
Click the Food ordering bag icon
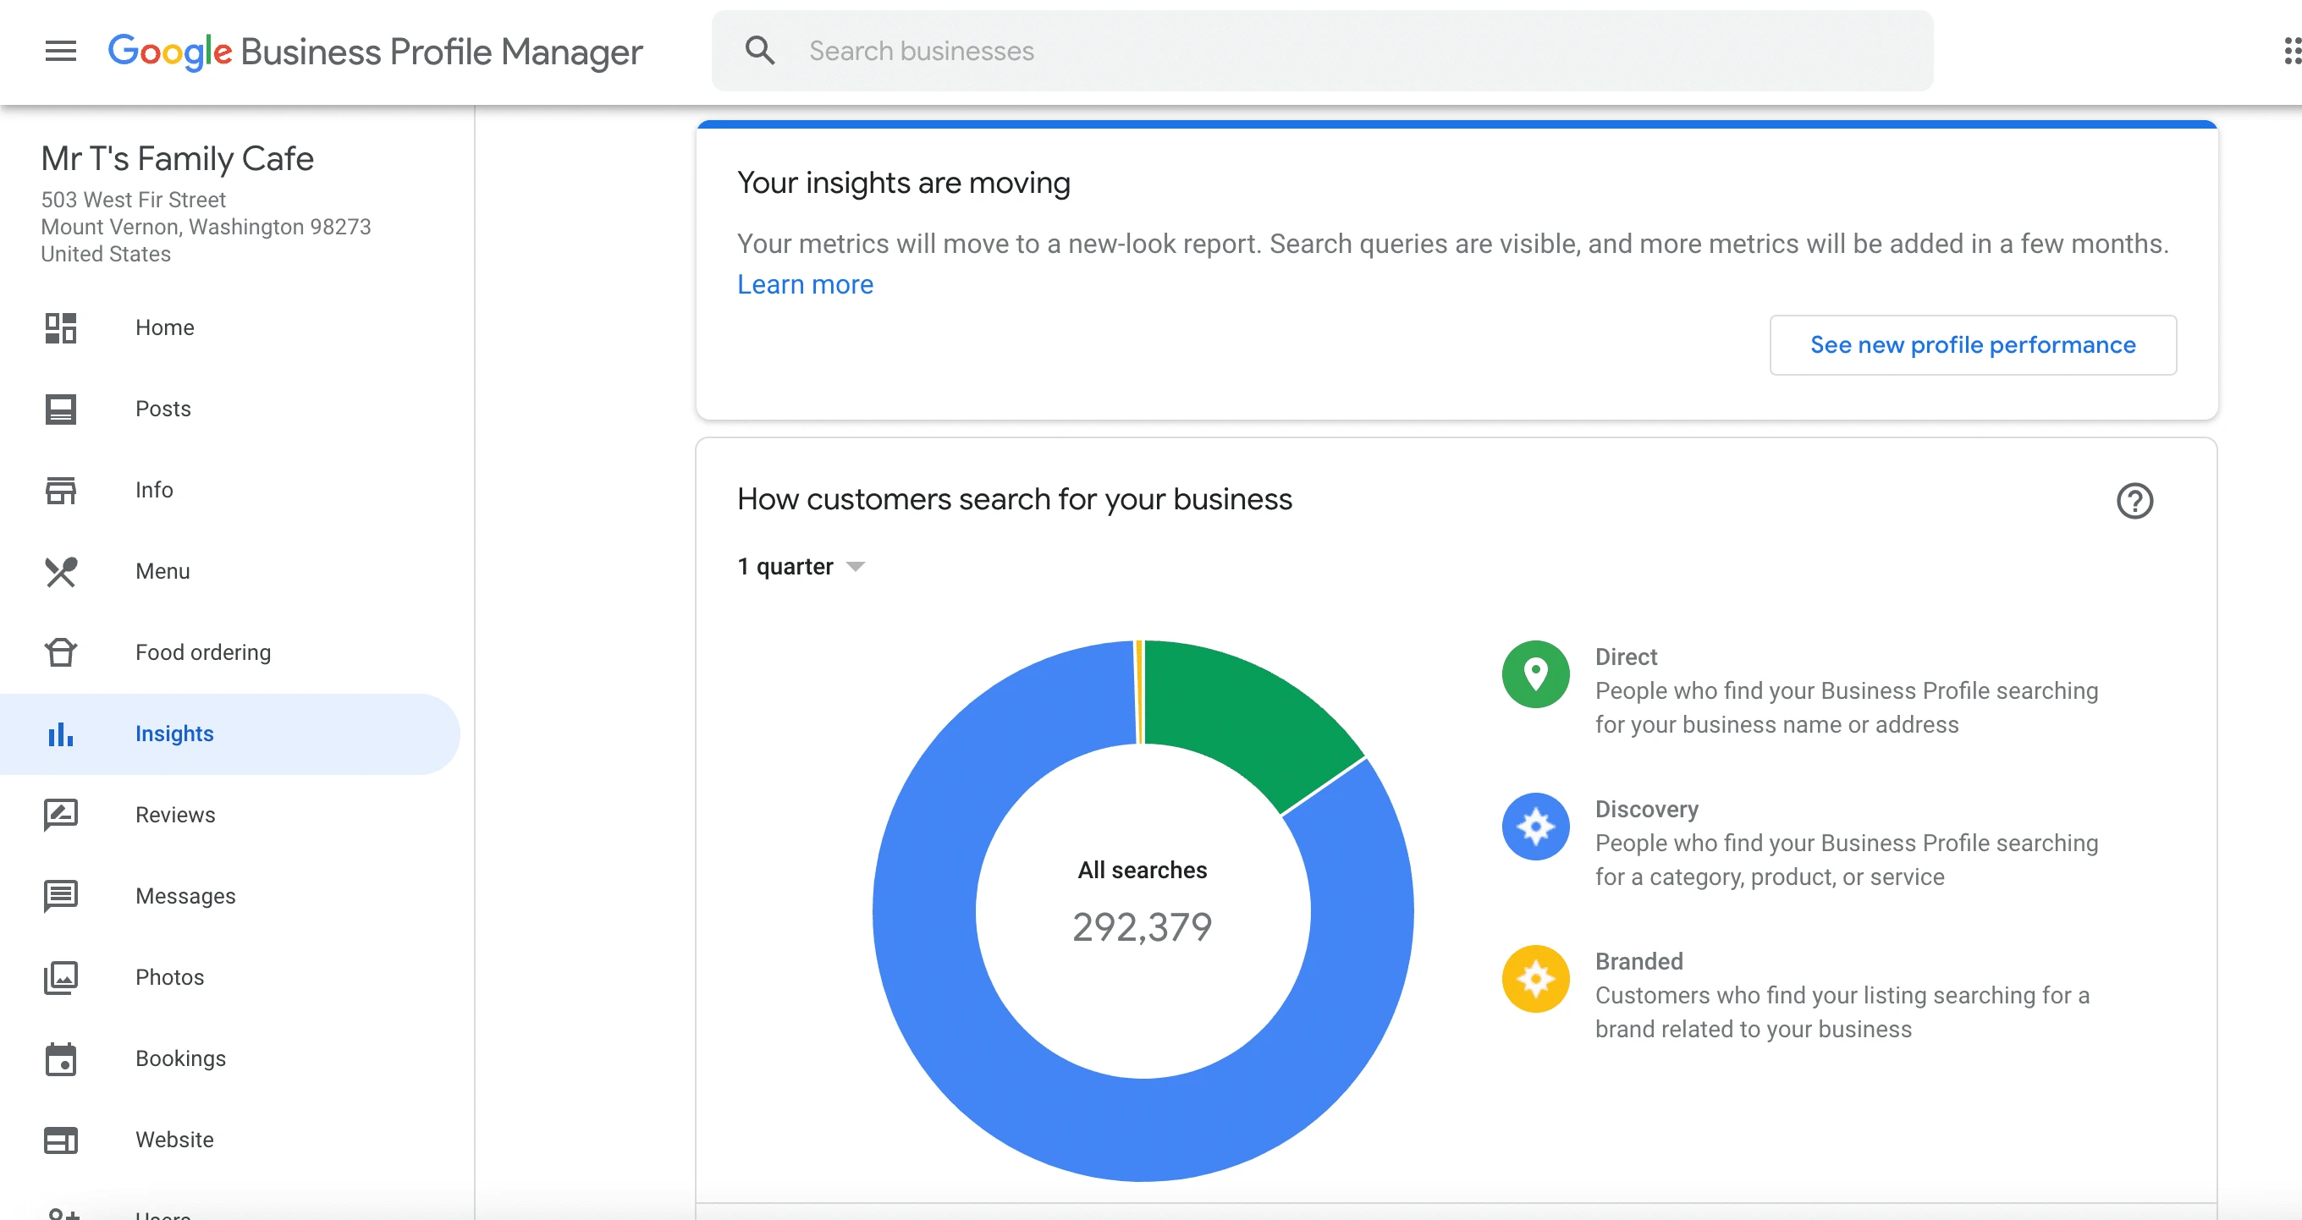point(61,653)
